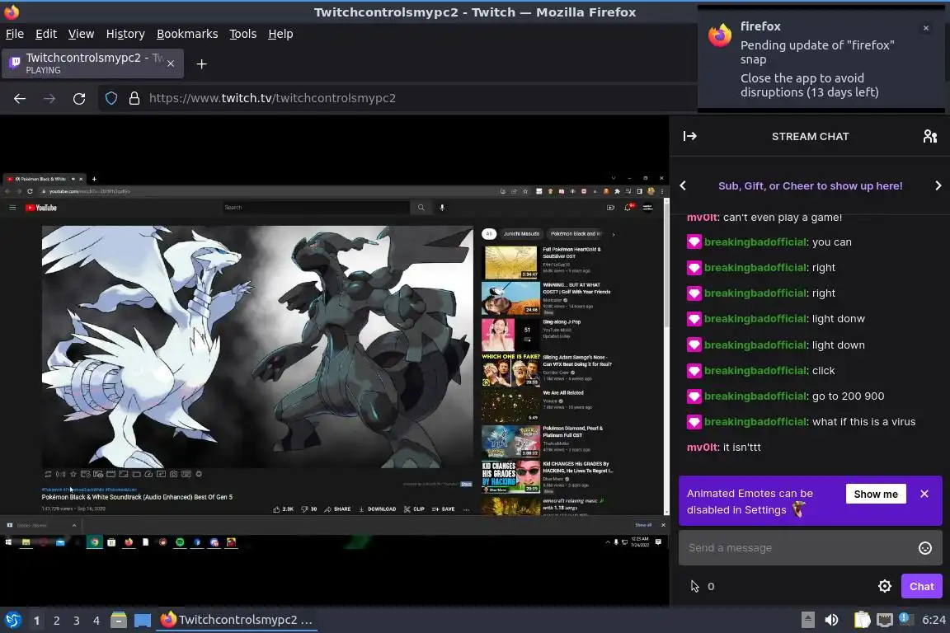
Task: Click the STREAM CHAT header
Action: click(x=810, y=136)
